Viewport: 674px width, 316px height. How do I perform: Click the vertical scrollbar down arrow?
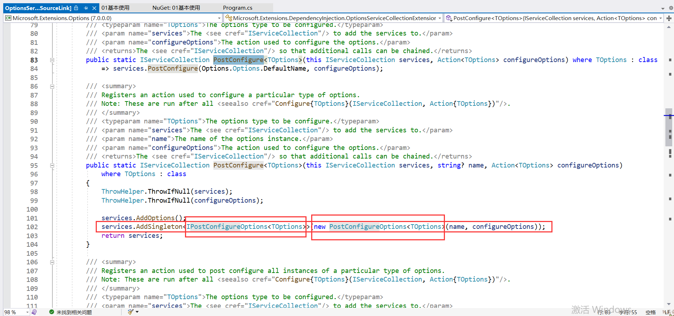pos(669,304)
